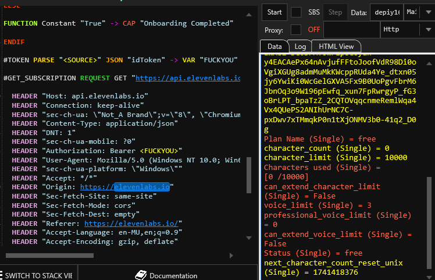This screenshot has height=280, width=435.
Task: Click the 'character_count (Single) = 0' line
Action: coord(326,148)
